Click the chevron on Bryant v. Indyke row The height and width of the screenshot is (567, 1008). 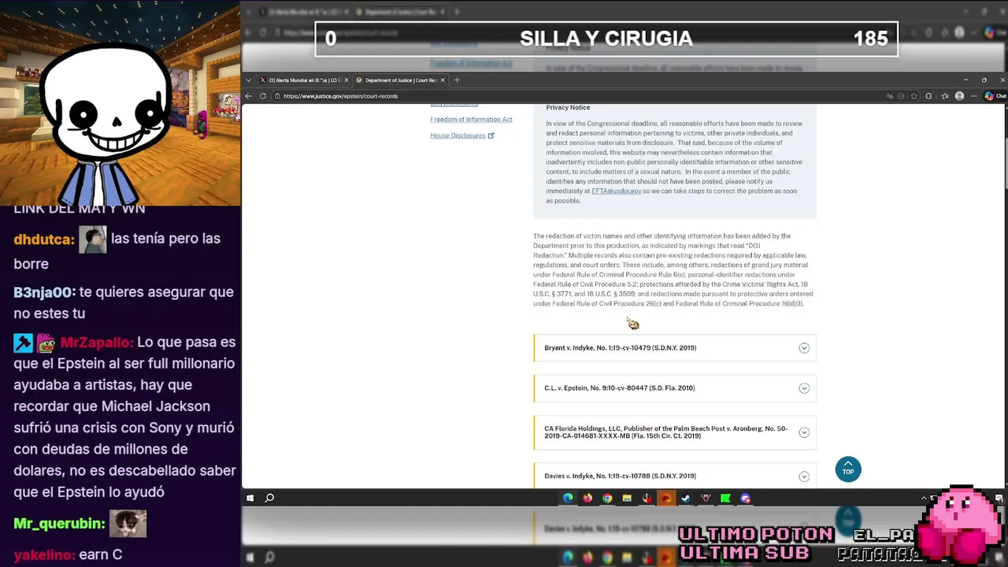coord(804,348)
